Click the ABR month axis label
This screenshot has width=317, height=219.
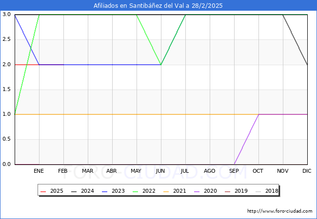coord(112,171)
